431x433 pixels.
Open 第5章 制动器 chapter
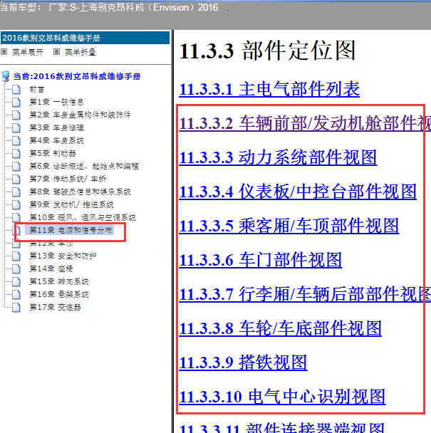point(53,153)
